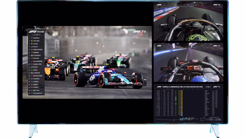Click the lap indicator in timing screen header
245x138 pixels.
(208, 87)
